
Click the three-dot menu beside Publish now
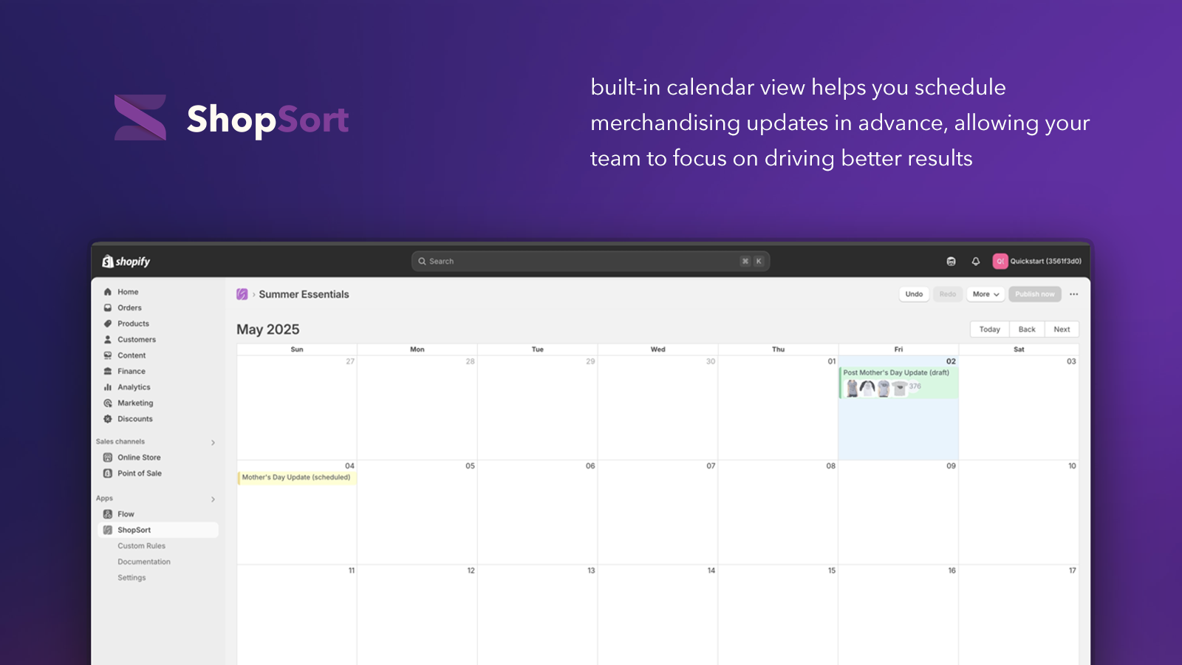pyautogui.click(x=1073, y=294)
